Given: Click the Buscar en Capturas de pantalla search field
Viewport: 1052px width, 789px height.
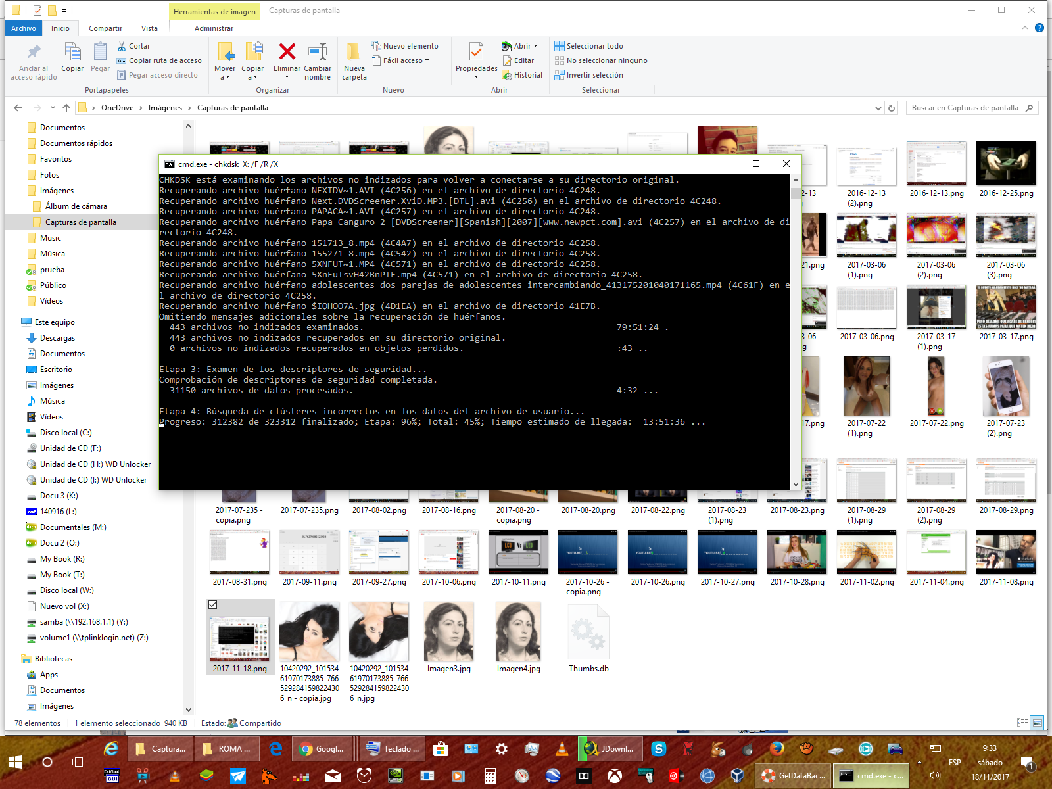Looking at the screenshot, I should [965, 108].
